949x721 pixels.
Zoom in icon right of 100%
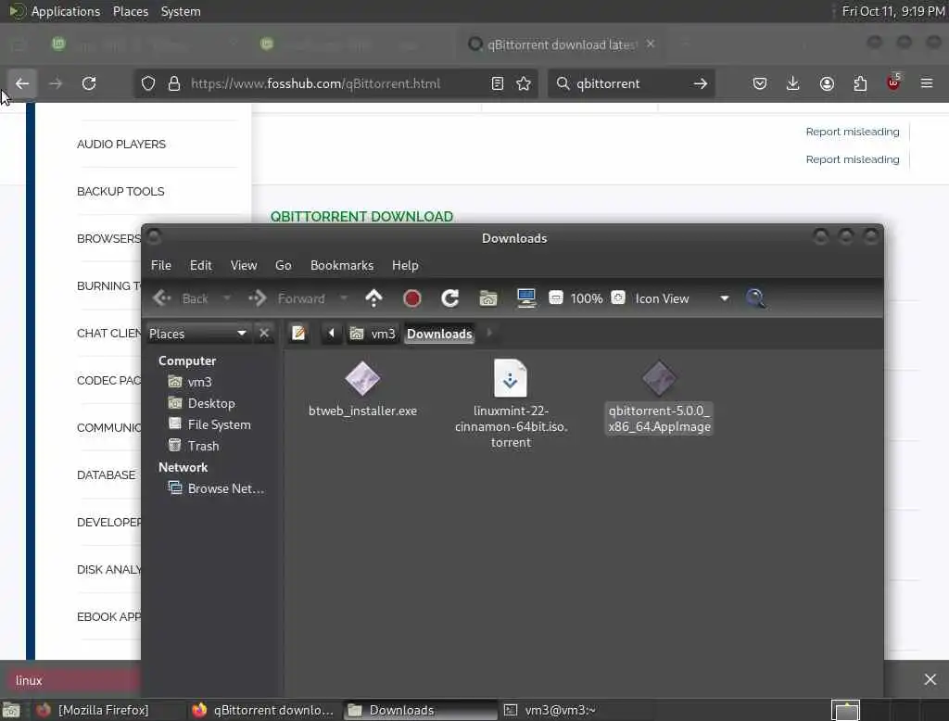point(618,297)
